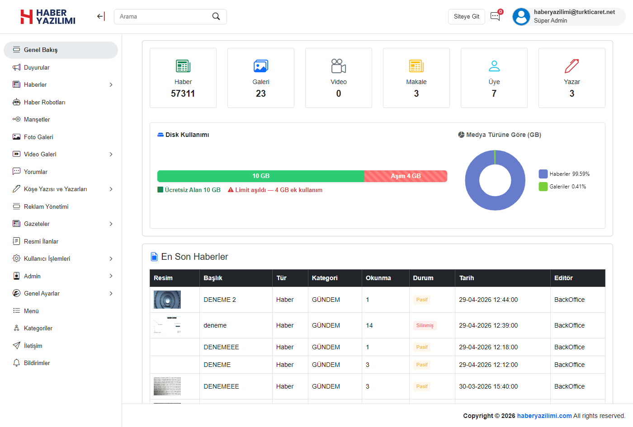
Task: Focus the Arama search field
Action: point(170,17)
